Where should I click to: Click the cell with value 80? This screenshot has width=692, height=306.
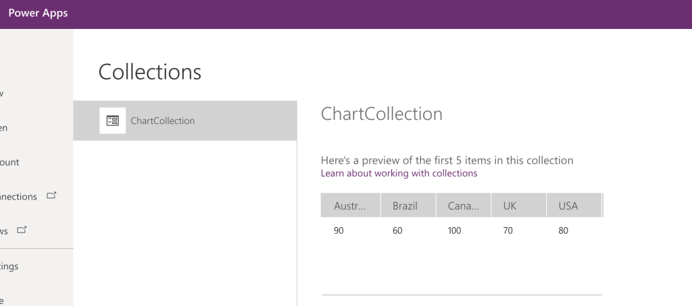[564, 231]
